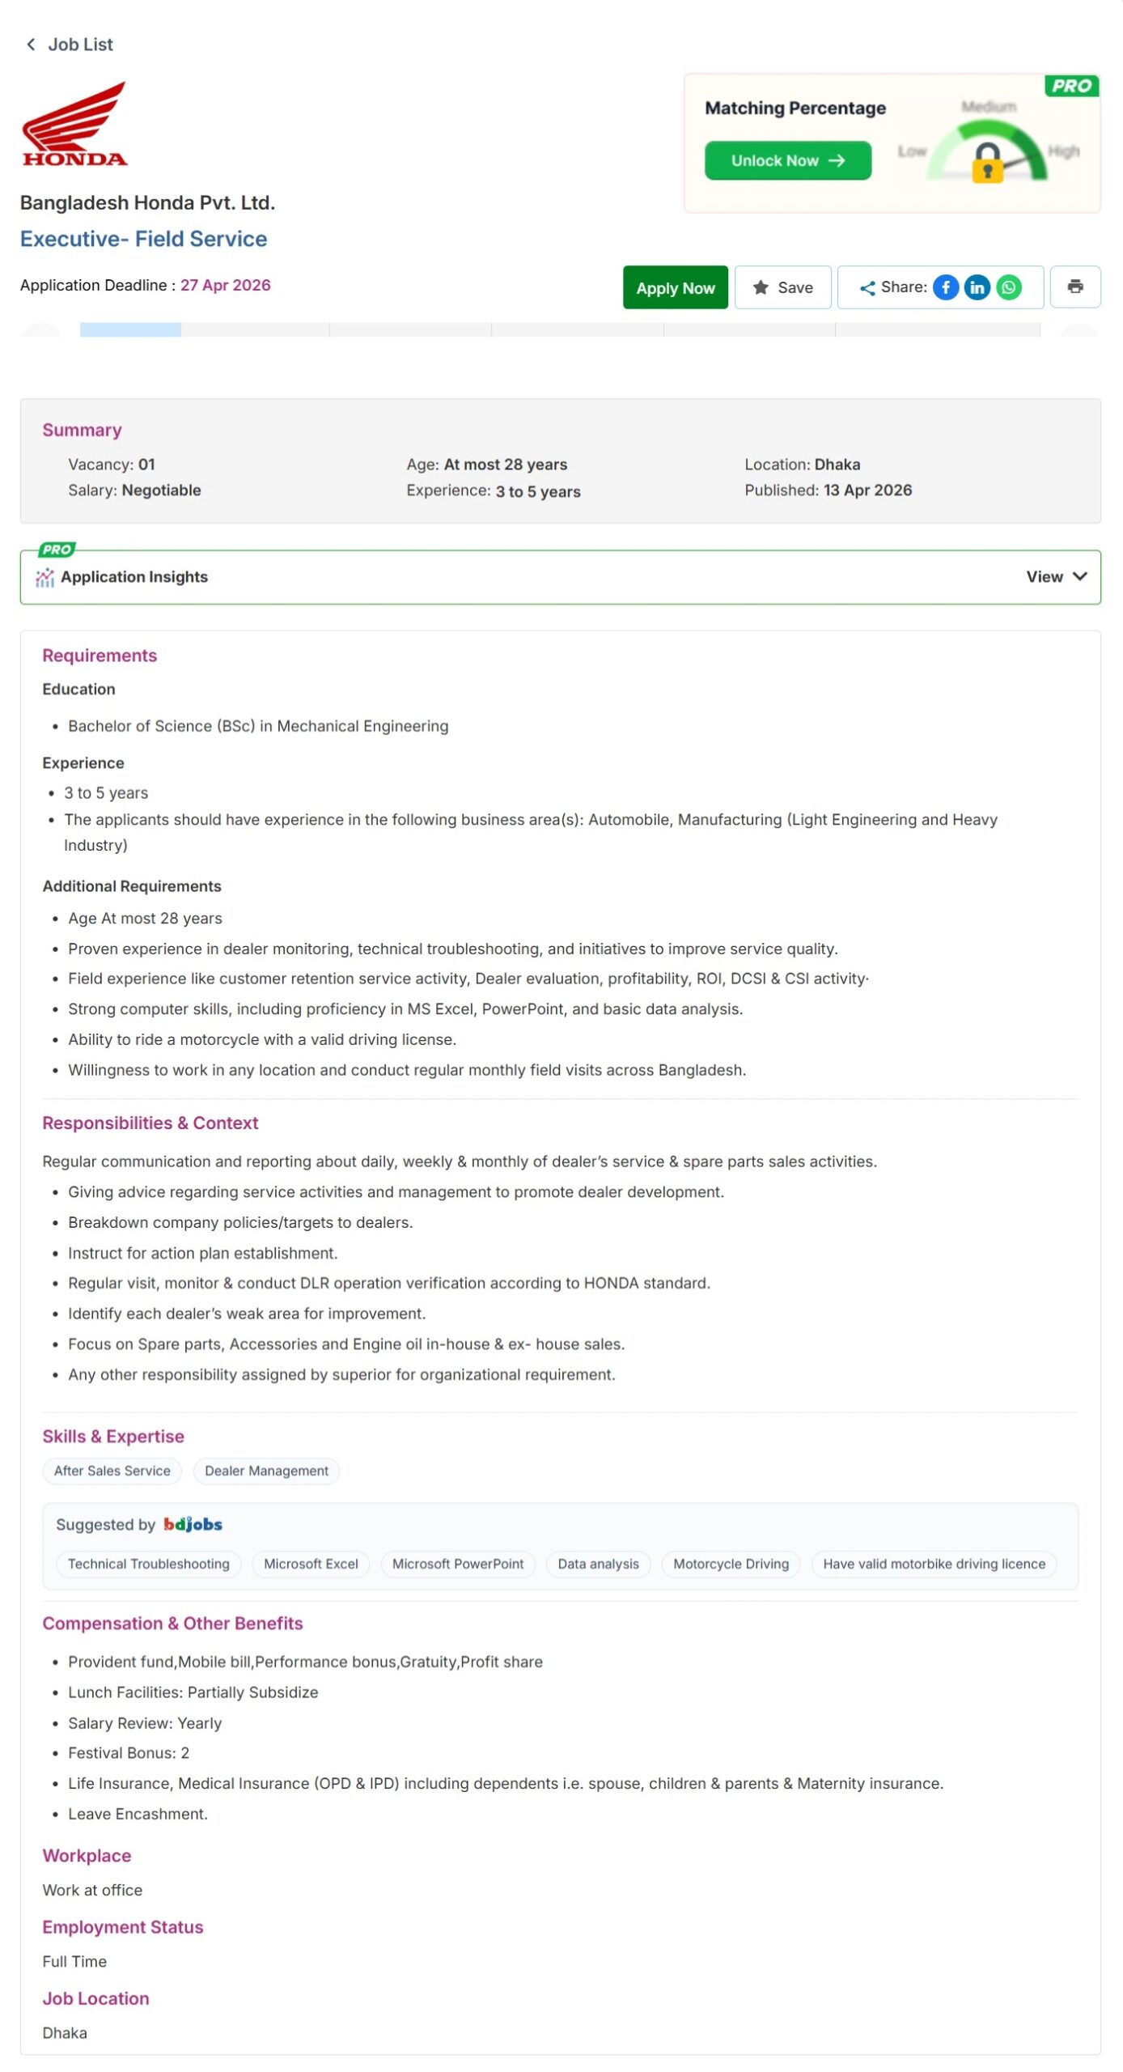
Task: Select the Dealer Management skill tag
Action: 266,1470
